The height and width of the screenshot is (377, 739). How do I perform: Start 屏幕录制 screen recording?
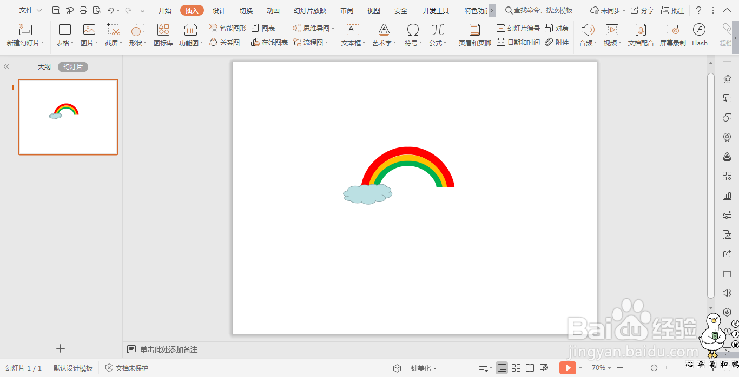[672, 35]
